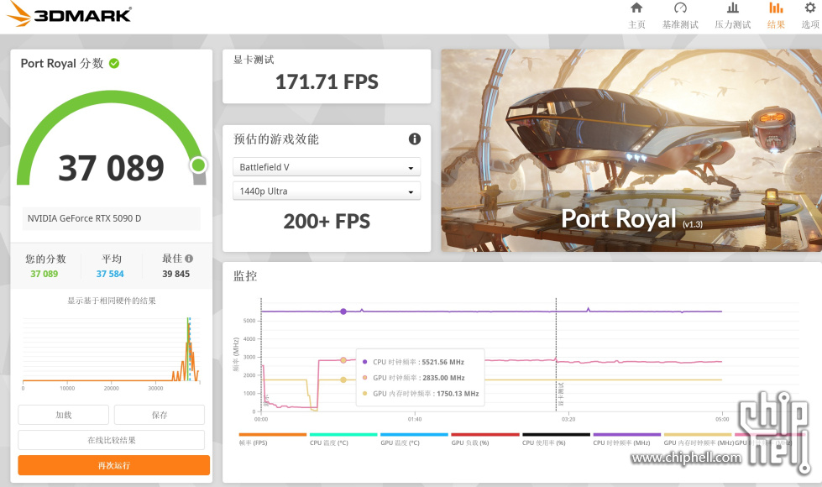
Task: Toggle the CPU 时钟频率 (MHz) purple legend bar
Action: [x=626, y=435]
